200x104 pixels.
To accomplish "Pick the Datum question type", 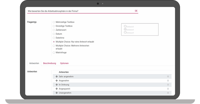I will point(54,34).
